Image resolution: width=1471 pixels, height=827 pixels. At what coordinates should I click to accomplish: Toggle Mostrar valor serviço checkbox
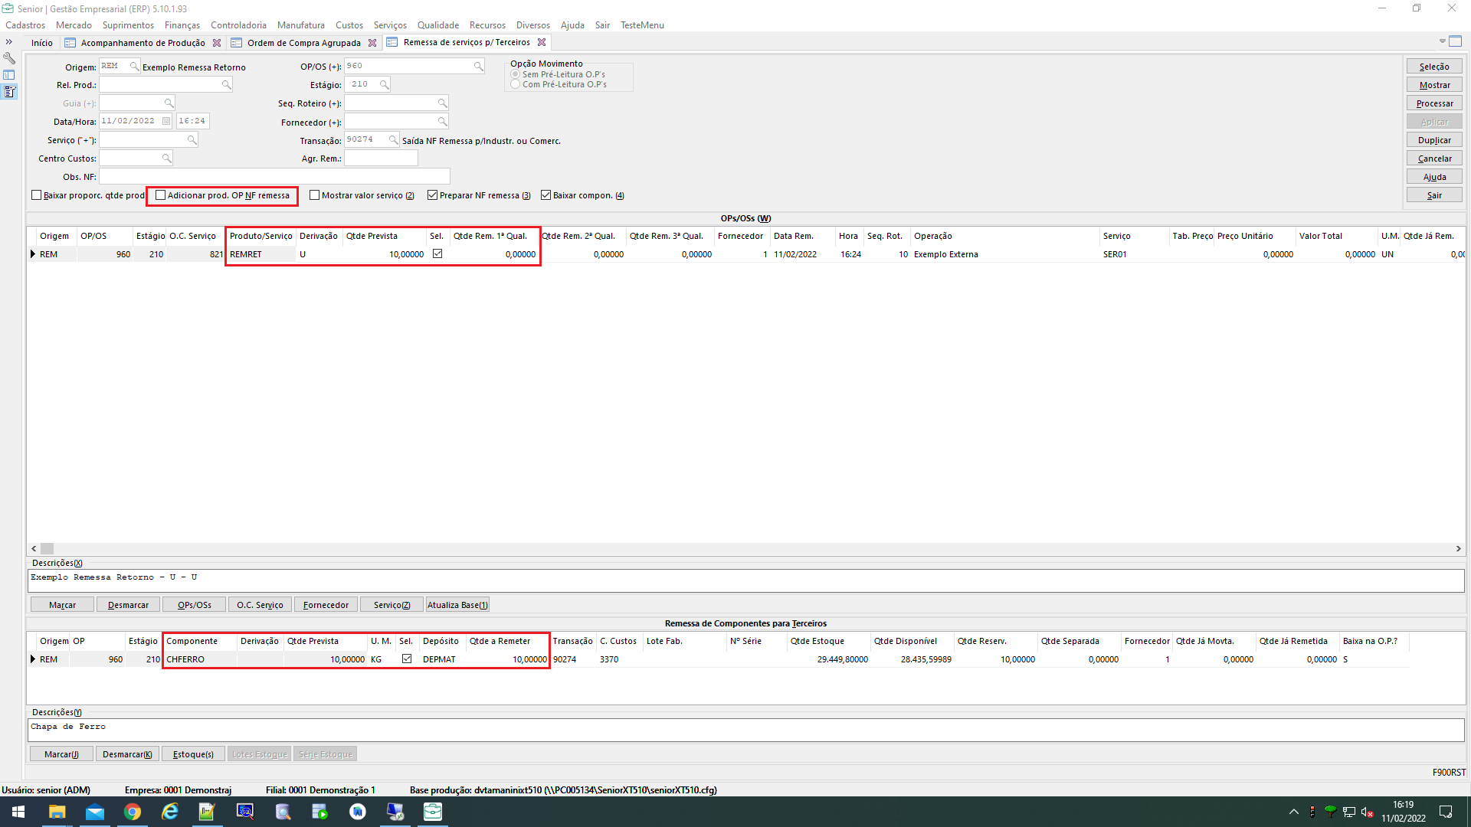[x=314, y=195]
